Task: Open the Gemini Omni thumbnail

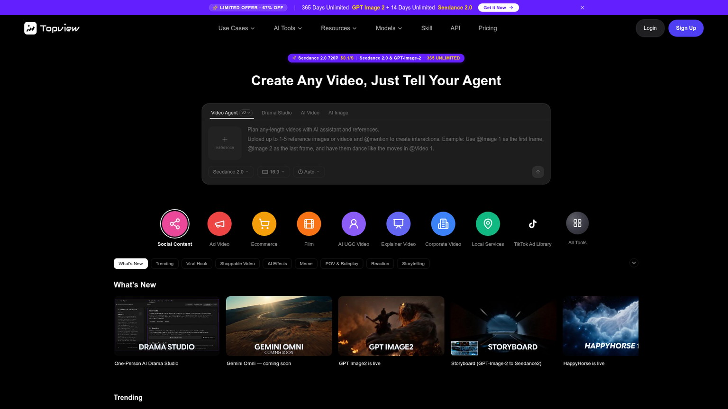Action: tap(279, 326)
